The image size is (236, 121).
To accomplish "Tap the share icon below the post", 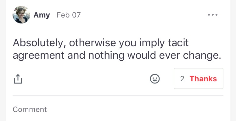I will 18,79.
